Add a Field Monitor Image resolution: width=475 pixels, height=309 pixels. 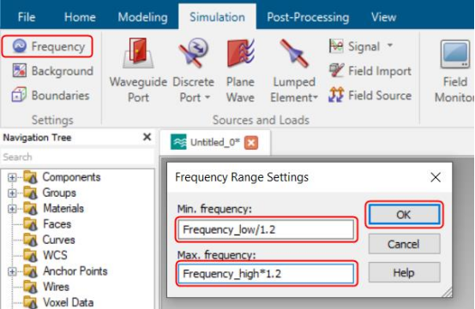(455, 71)
